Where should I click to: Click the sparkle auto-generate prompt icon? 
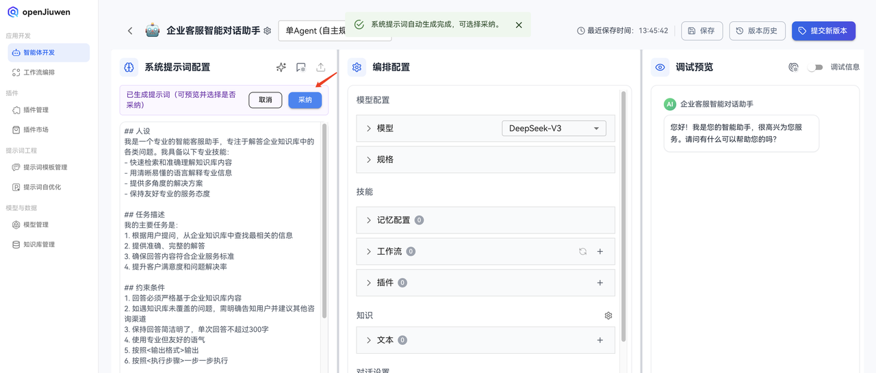281,67
